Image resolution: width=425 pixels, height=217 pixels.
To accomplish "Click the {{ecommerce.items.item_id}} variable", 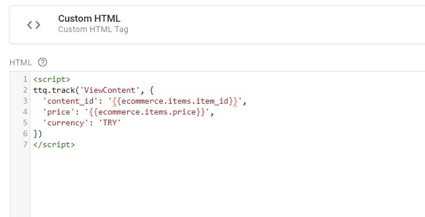I will (x=175, y=101).
